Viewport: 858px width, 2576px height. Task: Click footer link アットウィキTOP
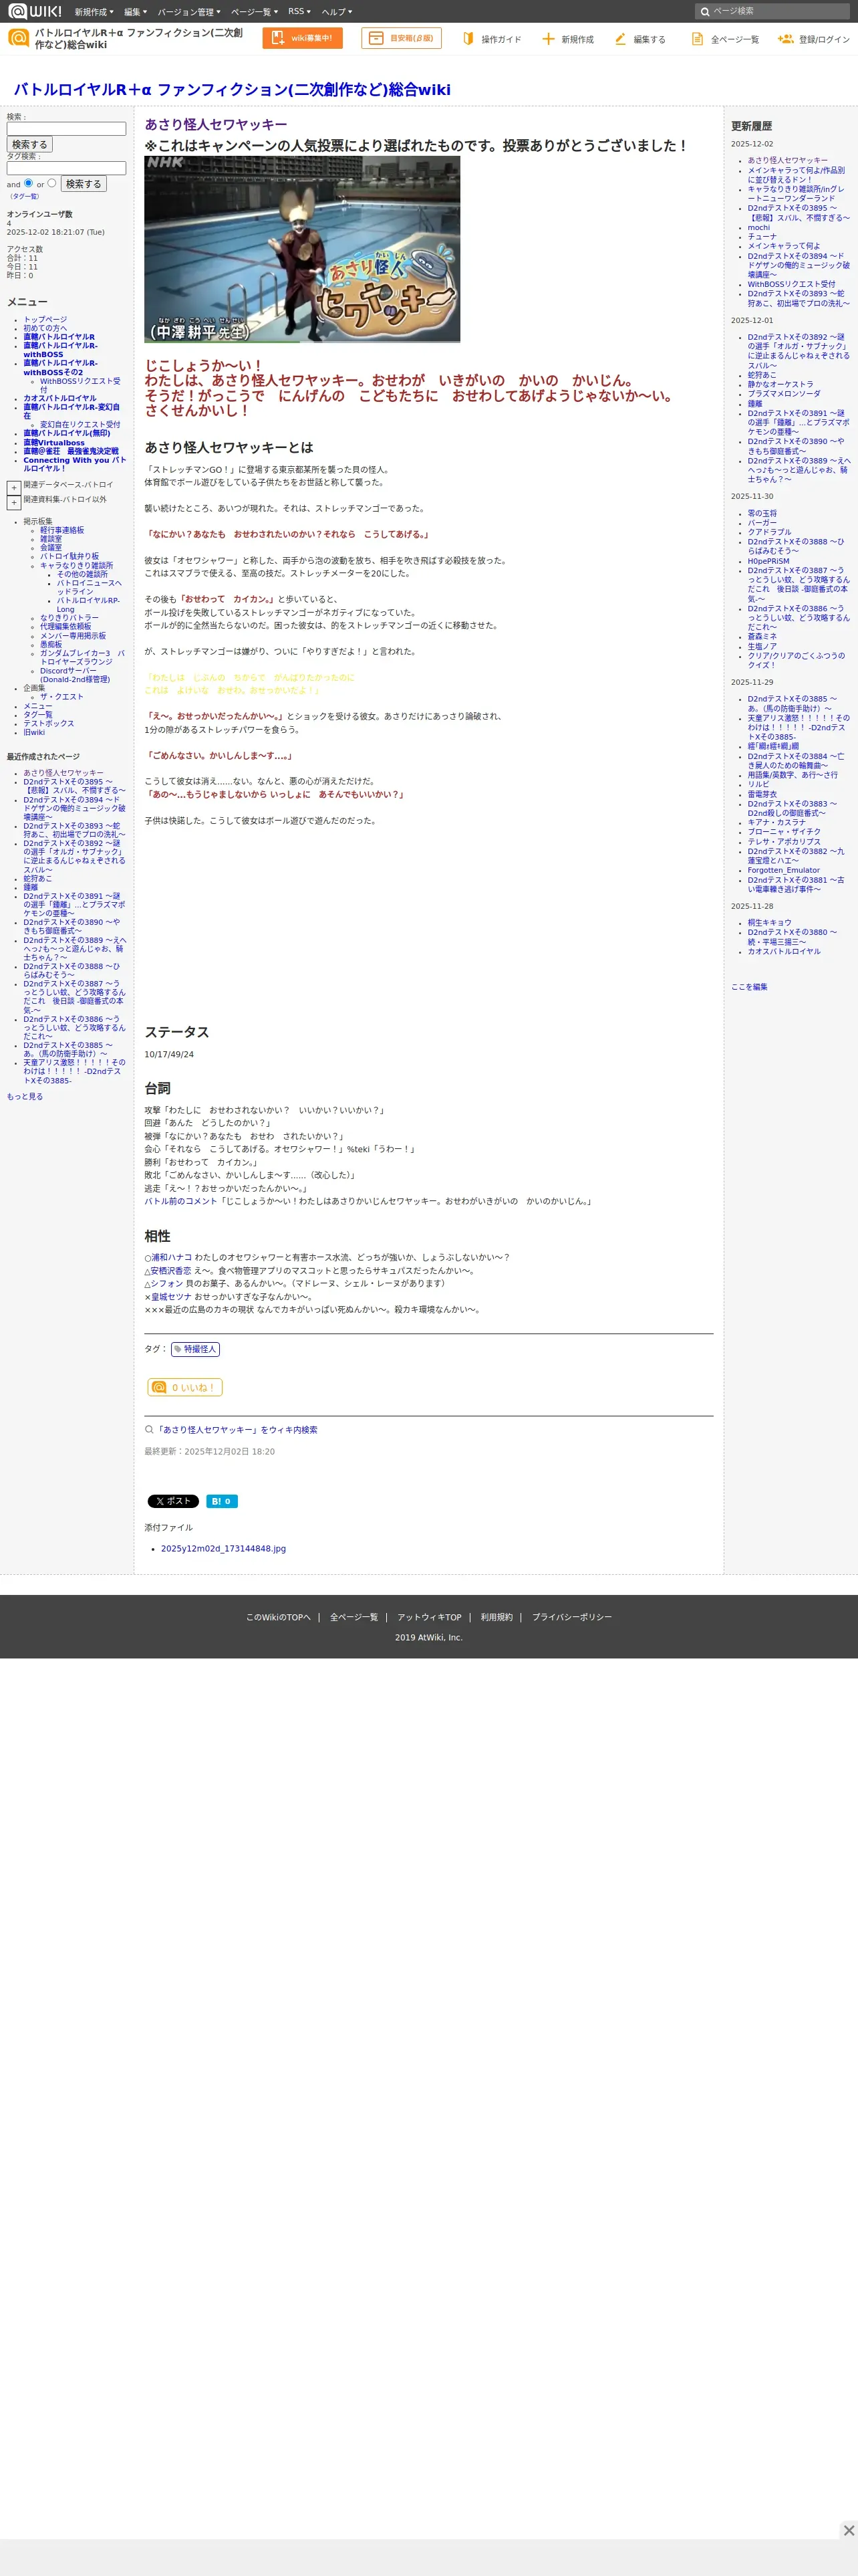[430, 1617]
